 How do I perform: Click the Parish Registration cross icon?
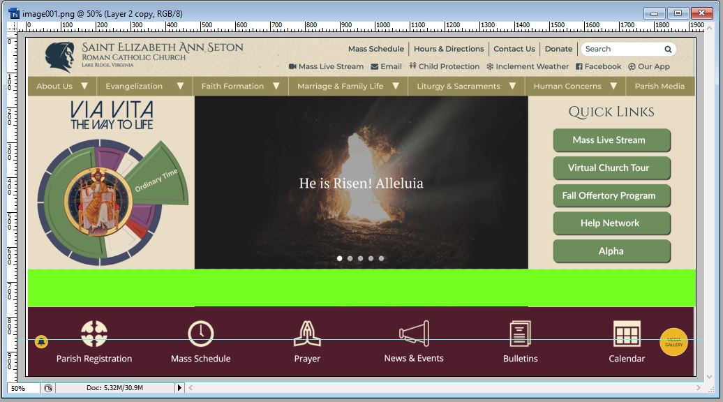(x=94, y=334)
